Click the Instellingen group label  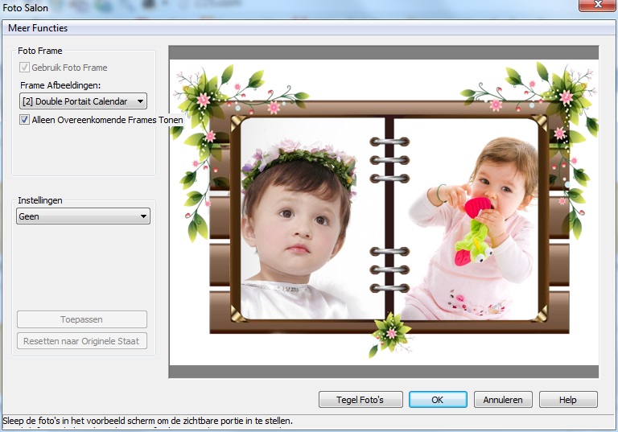(x=40, y=200)
